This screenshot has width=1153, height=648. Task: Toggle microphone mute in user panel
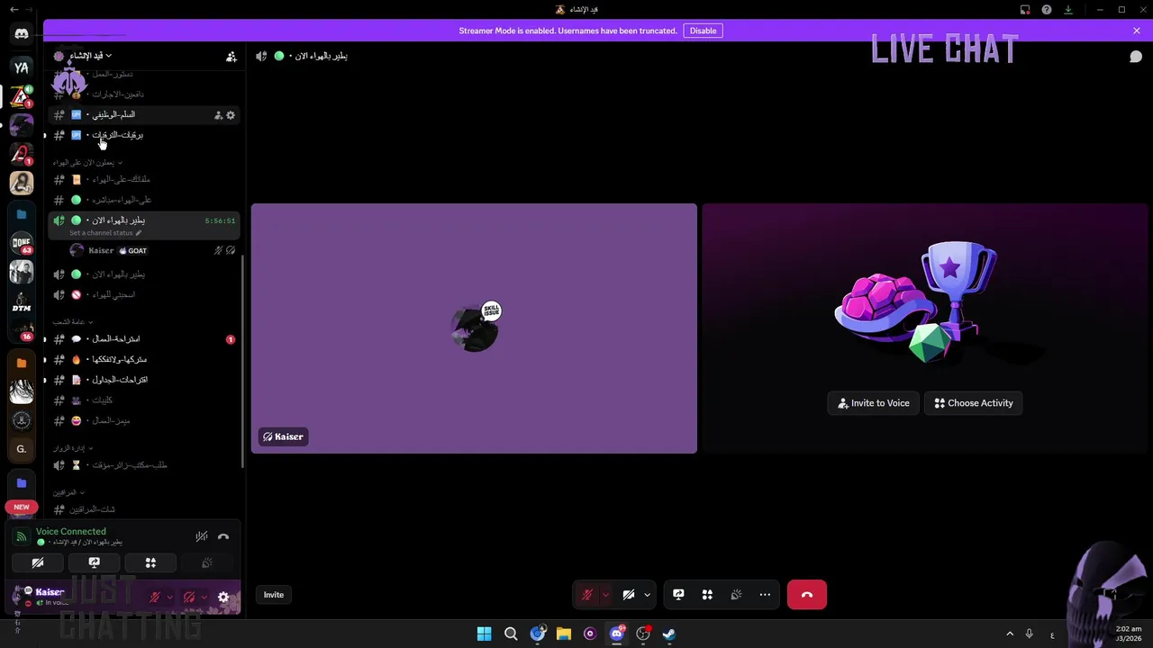click(156, 597)
